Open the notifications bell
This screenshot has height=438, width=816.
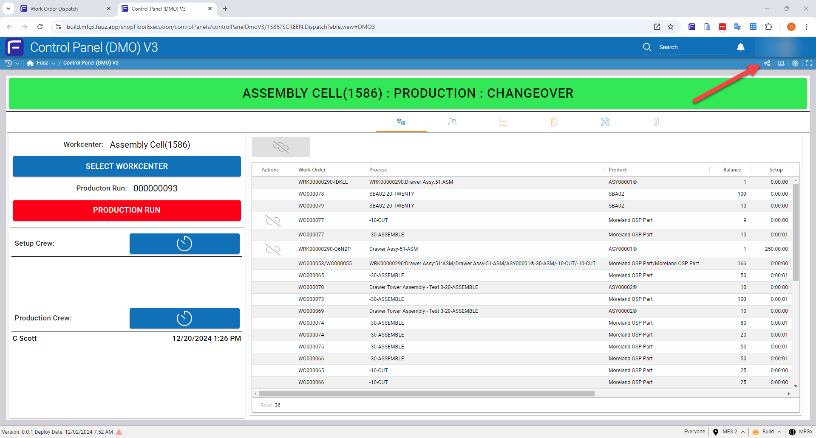pyautogui.click(x=741, y=47)
